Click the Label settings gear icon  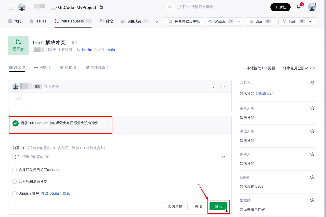click(312, 177)
